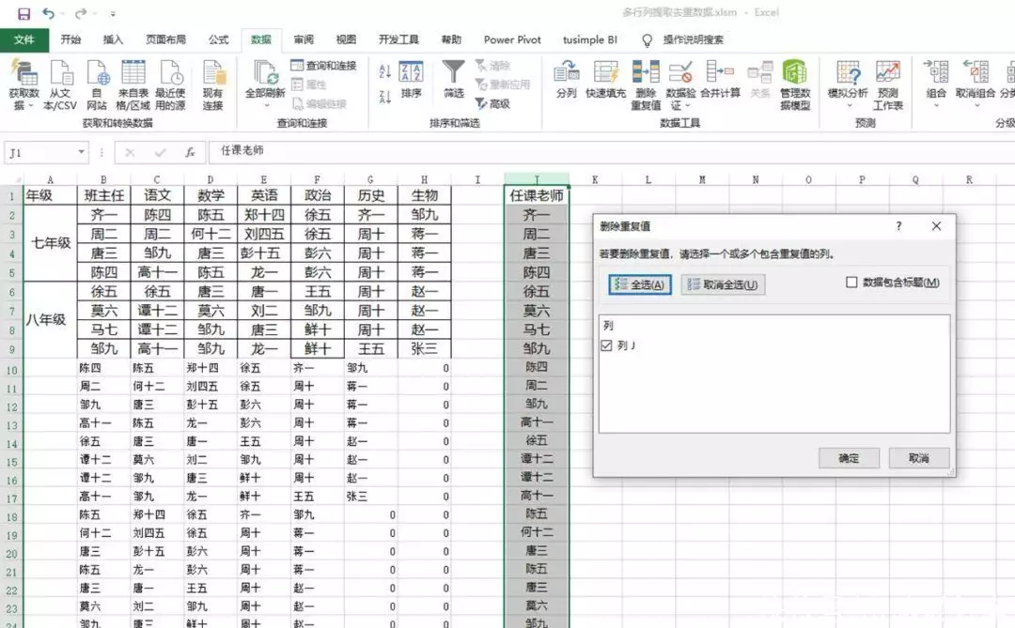Select row 10 header

click(x=11, y=371)
